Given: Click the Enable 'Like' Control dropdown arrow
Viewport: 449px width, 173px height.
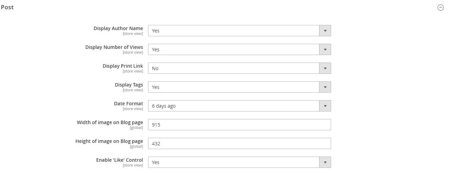Looking at the screenshot, I should tap(325, 162).
